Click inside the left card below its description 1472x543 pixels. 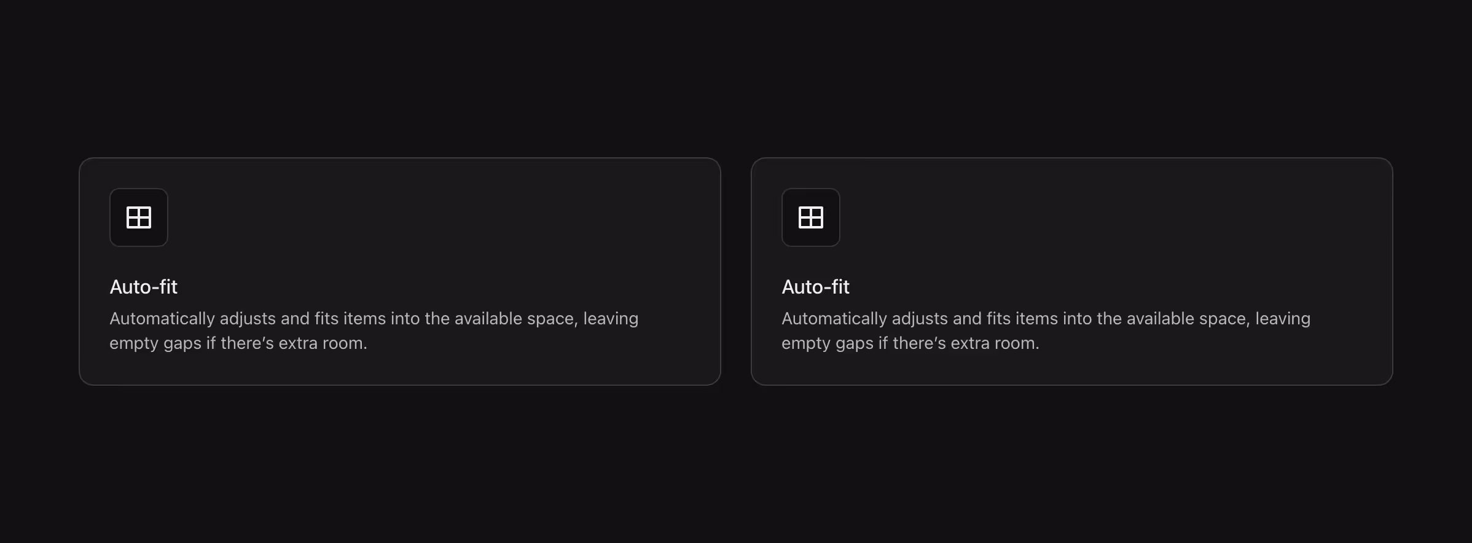399,369
